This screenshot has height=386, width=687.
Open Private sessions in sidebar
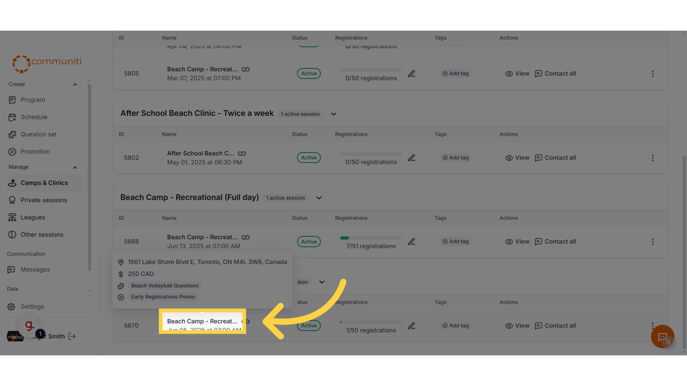(44, 200)
